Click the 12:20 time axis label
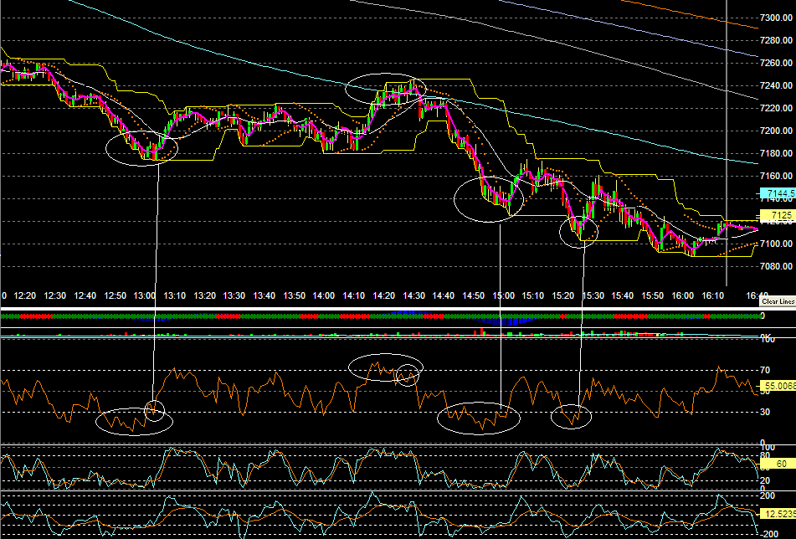 coord(25,295)
